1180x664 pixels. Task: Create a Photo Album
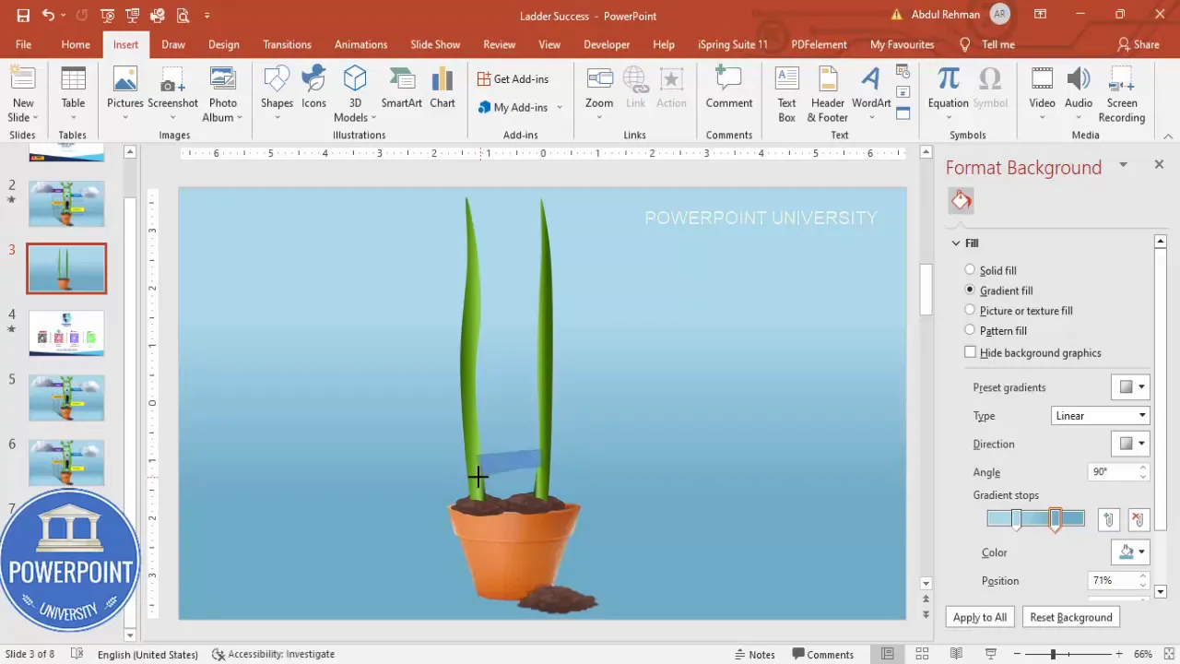222,95
